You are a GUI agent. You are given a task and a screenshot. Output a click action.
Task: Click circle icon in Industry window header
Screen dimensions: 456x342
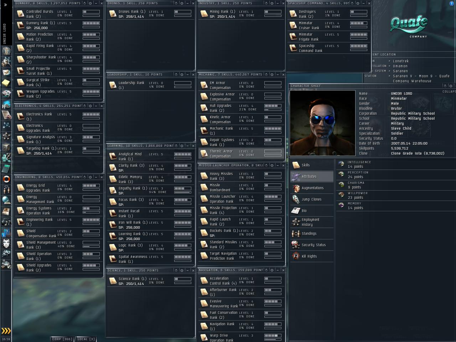(x=273, y=3)
